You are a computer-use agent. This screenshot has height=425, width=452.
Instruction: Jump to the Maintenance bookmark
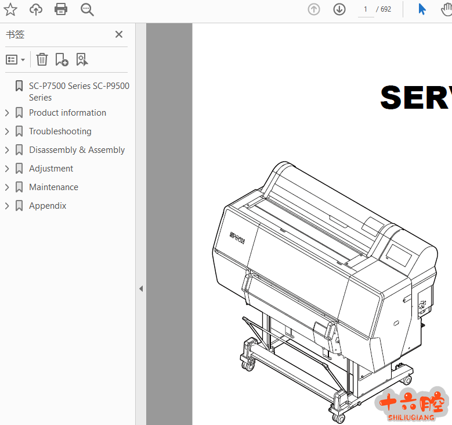[53, 187]
